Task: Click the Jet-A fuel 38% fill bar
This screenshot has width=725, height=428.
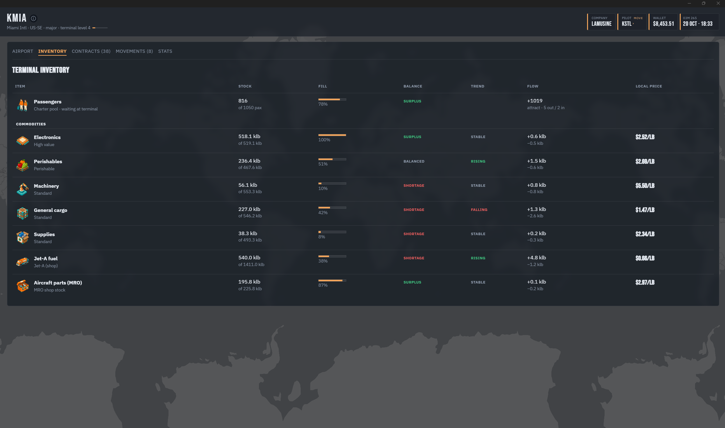Action: click(332, 256)
